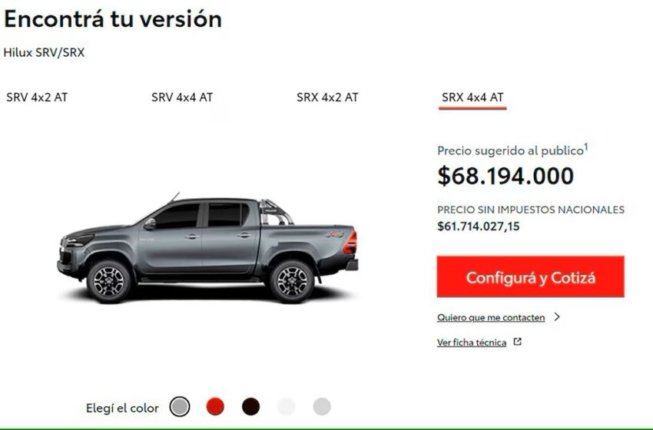Select the SRV 4x2 AT version tab

point(37,98)
